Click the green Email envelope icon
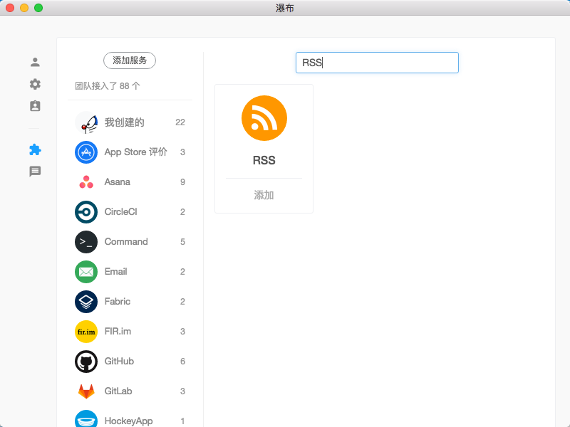Image resolution: width=570 pixels, height=427 pixels. coord(86,272)
